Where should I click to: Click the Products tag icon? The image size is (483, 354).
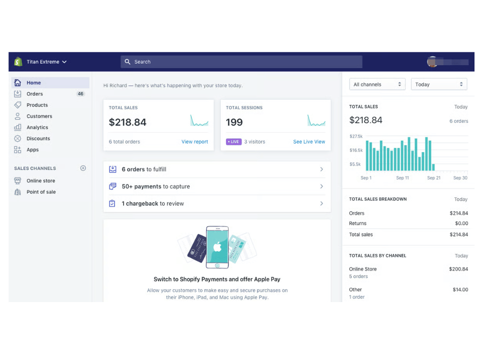(x=19, y=105)
